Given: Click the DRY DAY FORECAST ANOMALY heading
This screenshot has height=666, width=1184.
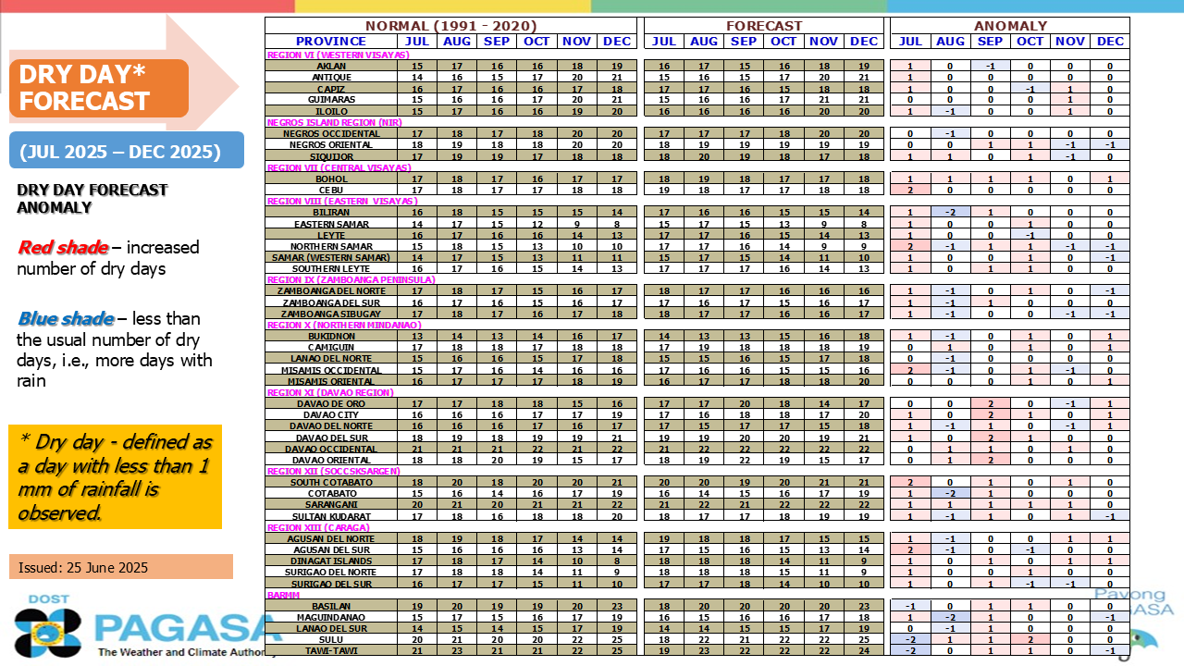Looking at the screenshot, I should [x=92, y=199].
